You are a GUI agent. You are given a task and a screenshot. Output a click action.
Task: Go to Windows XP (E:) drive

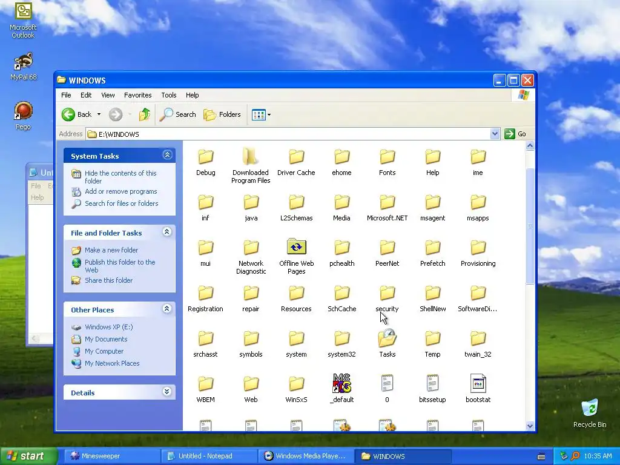click(109, 327)
